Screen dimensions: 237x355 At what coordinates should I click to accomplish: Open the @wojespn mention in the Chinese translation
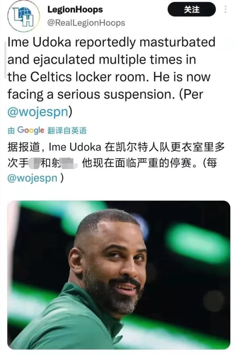coord(33,178)
